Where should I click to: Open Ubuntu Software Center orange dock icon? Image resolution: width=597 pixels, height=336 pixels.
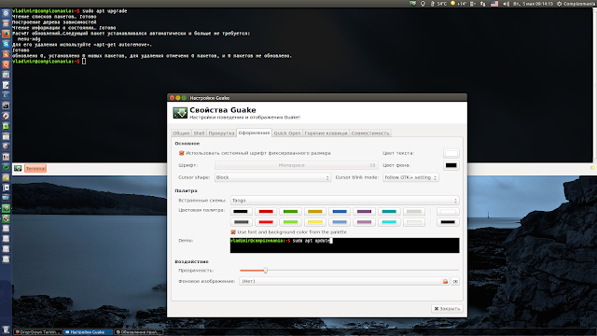coord(6,54)
